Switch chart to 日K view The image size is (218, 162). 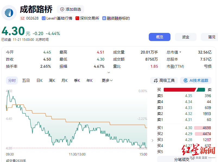[39, 80]
